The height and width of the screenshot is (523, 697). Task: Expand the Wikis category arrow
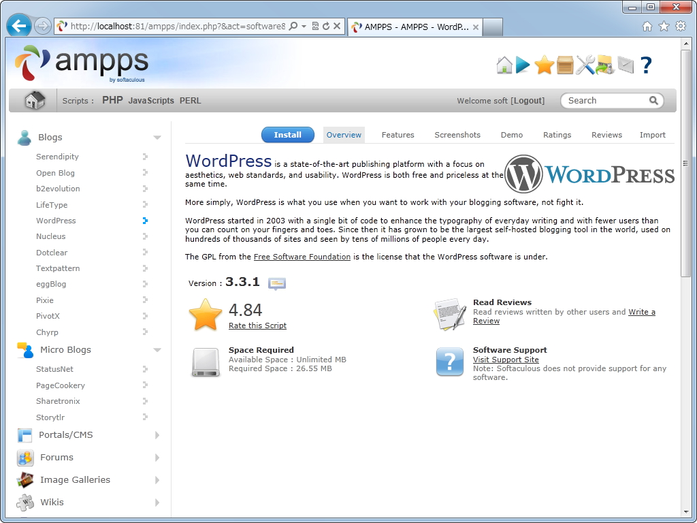pyautogui.click(x=157, y=503)
